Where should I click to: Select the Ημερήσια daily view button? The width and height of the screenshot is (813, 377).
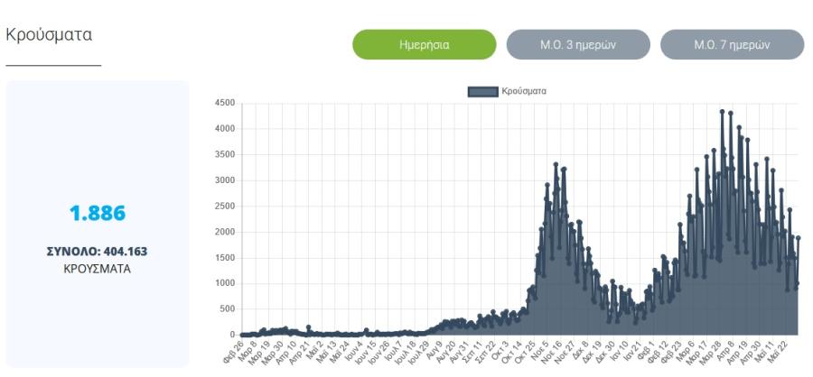(x=425, y=44)
